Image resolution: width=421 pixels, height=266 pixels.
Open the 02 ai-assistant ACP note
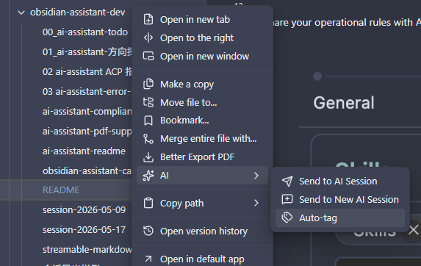tap(87, 72)
